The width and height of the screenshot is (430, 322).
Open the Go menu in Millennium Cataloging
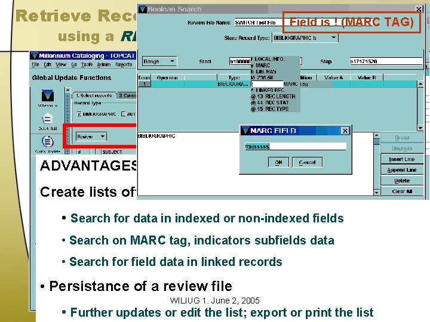(74, 64)
